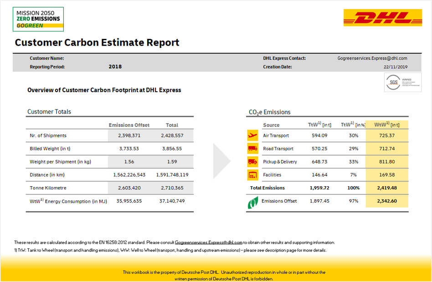Click the "WtW Energy Consumption (in MJ)" label
This screenshot has width=432, height=282.
[68, 201]
